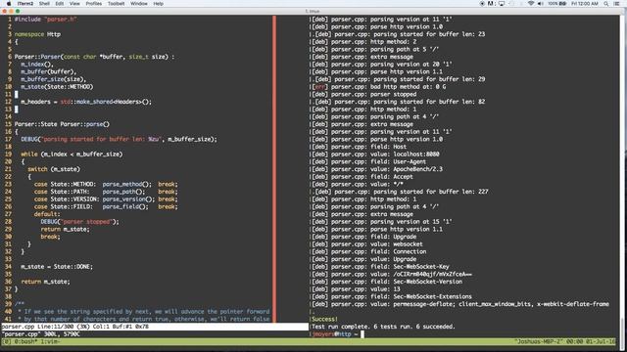Open the Window menu
This screenshot has height=352, width=627.
coord(139,4)
